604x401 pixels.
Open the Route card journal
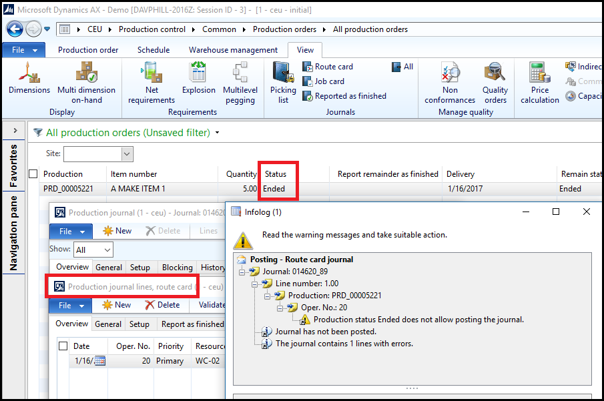coord(328,67)
